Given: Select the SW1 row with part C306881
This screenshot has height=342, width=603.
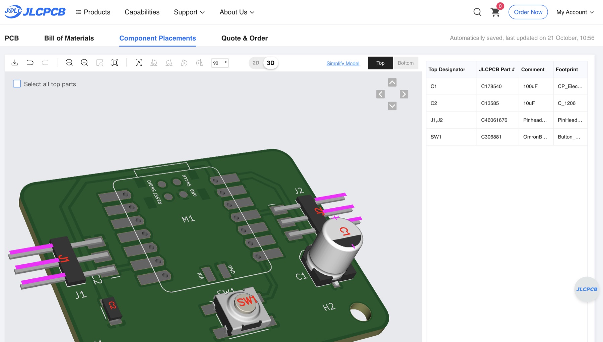Looking at the screenshot, I should pyautogui.click(x=507, y=137).
